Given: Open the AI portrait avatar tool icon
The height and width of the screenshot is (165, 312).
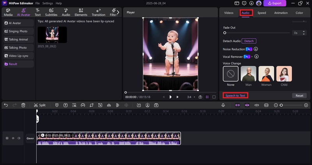Looking at the screenshot, I should (147, 105).
